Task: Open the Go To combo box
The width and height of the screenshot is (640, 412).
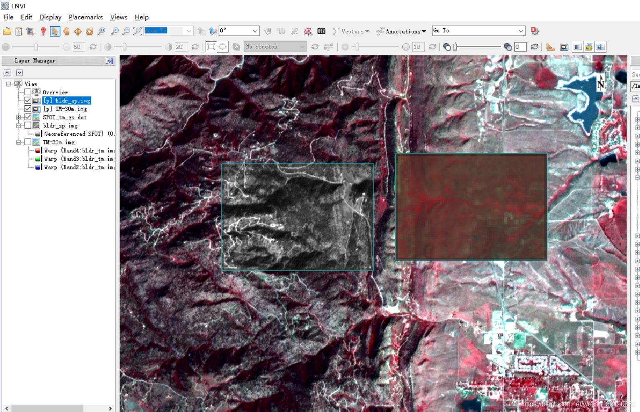Action: 478,31
